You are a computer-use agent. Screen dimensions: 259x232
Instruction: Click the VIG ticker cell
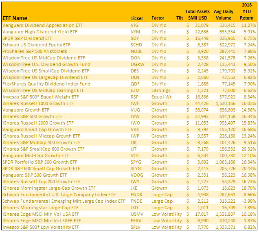pyautogui.click(x=134, y=25)
